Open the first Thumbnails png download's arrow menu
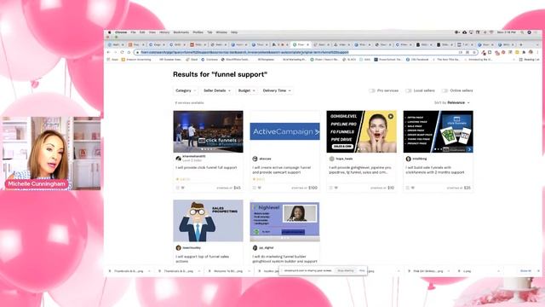The height and width of the screenshot is (307, 545). (150, 271)
